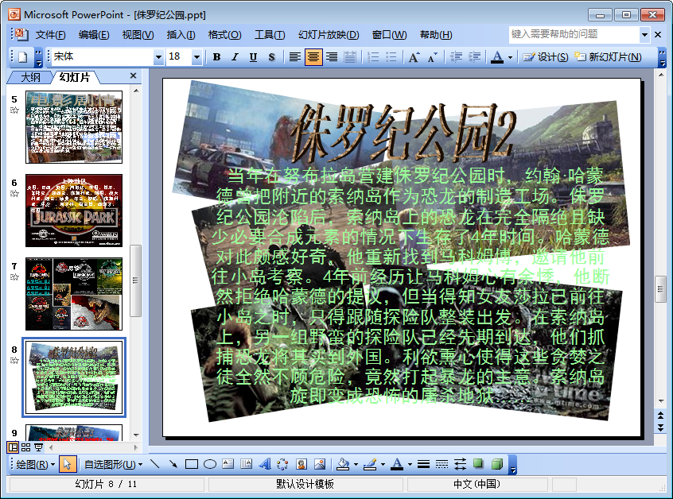Click 新幻灯片(N) new slide button

(x=608, y=56)
